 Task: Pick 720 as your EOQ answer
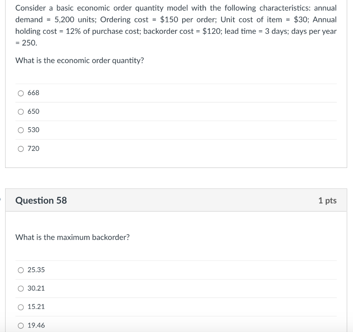click(21, 149)
